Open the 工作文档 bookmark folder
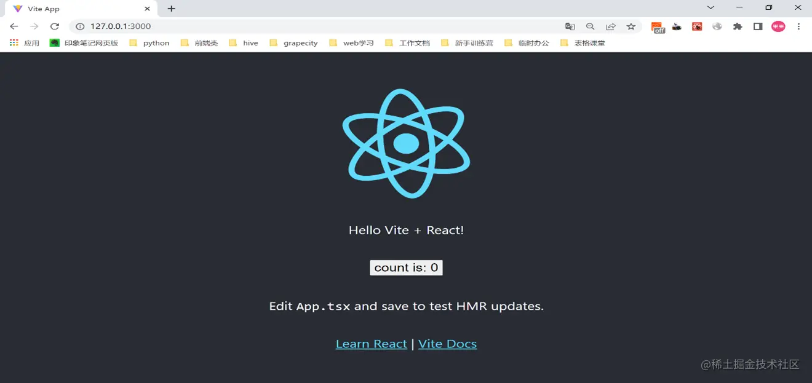Screen dimensions: 812x383 407,43
